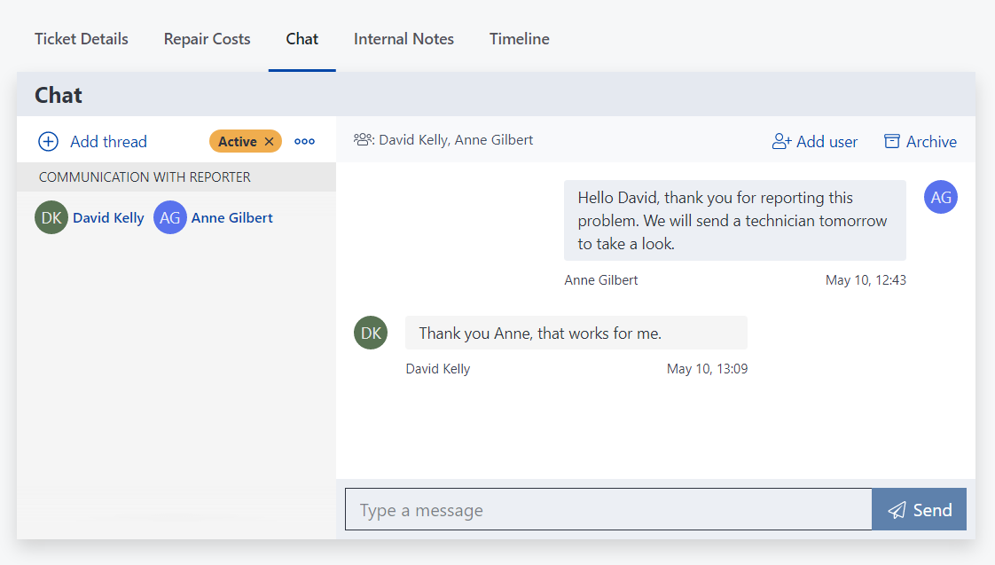This screenshot has height=565, width=995.
Task: Go to the Internal Notes tab
Action: [x=403, y=39]
